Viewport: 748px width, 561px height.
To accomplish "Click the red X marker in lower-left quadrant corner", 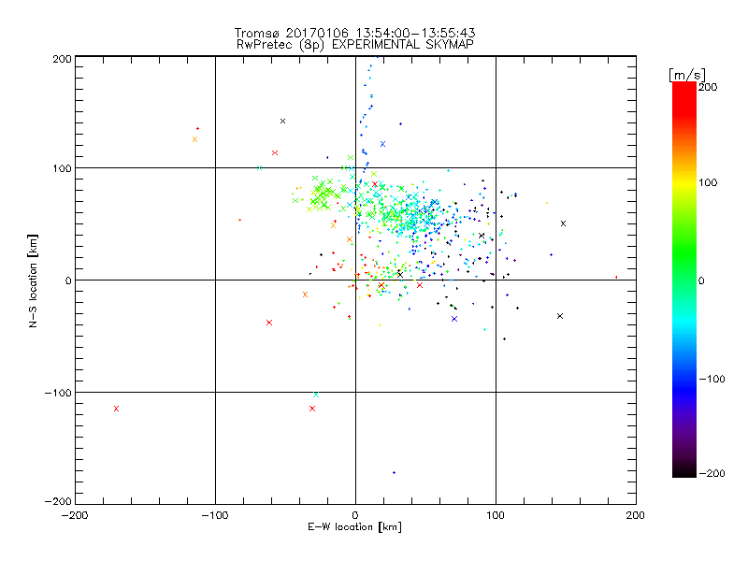I will click(x=116, y=409).
